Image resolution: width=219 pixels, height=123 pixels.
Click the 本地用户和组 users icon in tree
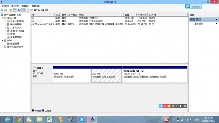[8, 31]
